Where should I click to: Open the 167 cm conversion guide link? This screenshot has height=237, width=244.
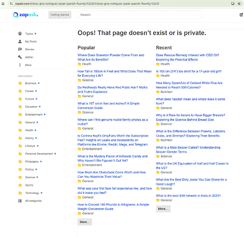pyautogui.click(x=108, y=106)
